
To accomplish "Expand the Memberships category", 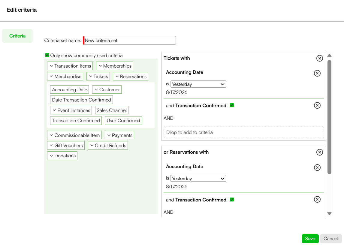I will 115,66.
